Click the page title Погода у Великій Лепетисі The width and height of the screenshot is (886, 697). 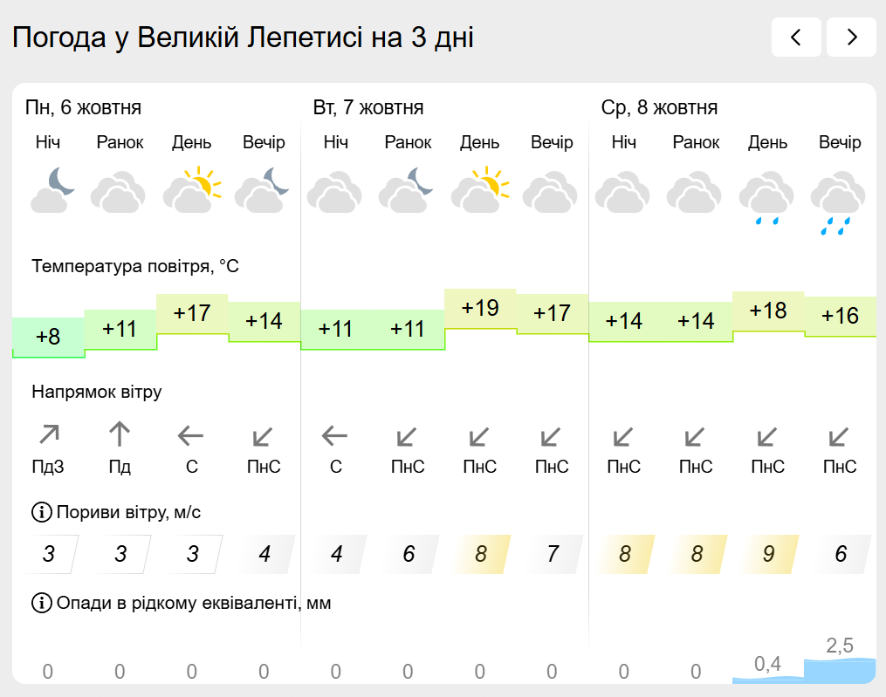243,38
